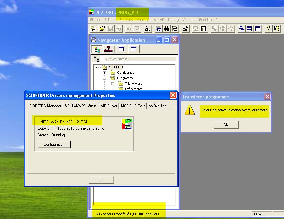Click OK in Transférer programme error dialog
The height and width of the screenshot is (219, 284).
click(x=226, y=125)
